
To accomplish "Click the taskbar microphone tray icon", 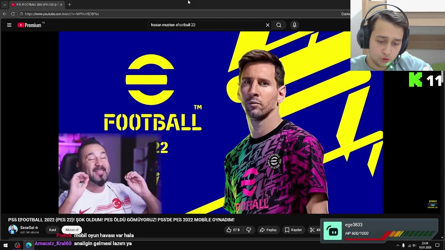I will pos(403,245).
